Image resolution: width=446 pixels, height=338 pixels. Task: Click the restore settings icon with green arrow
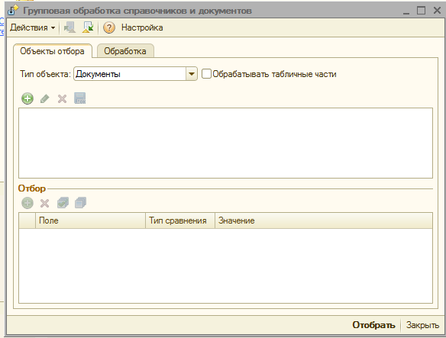88,27
